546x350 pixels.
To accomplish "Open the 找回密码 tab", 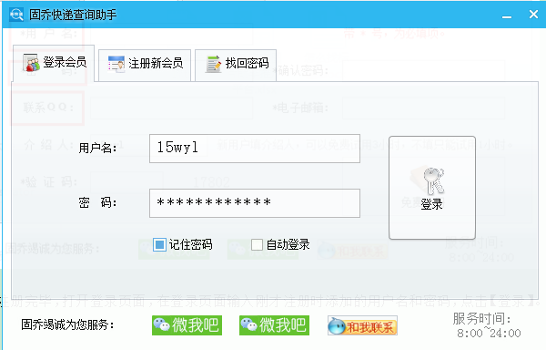I will 236,66.
